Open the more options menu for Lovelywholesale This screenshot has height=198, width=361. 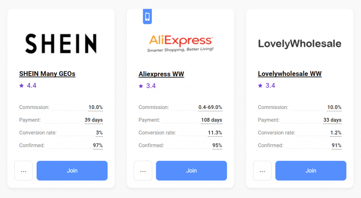(x=262, y=171)
